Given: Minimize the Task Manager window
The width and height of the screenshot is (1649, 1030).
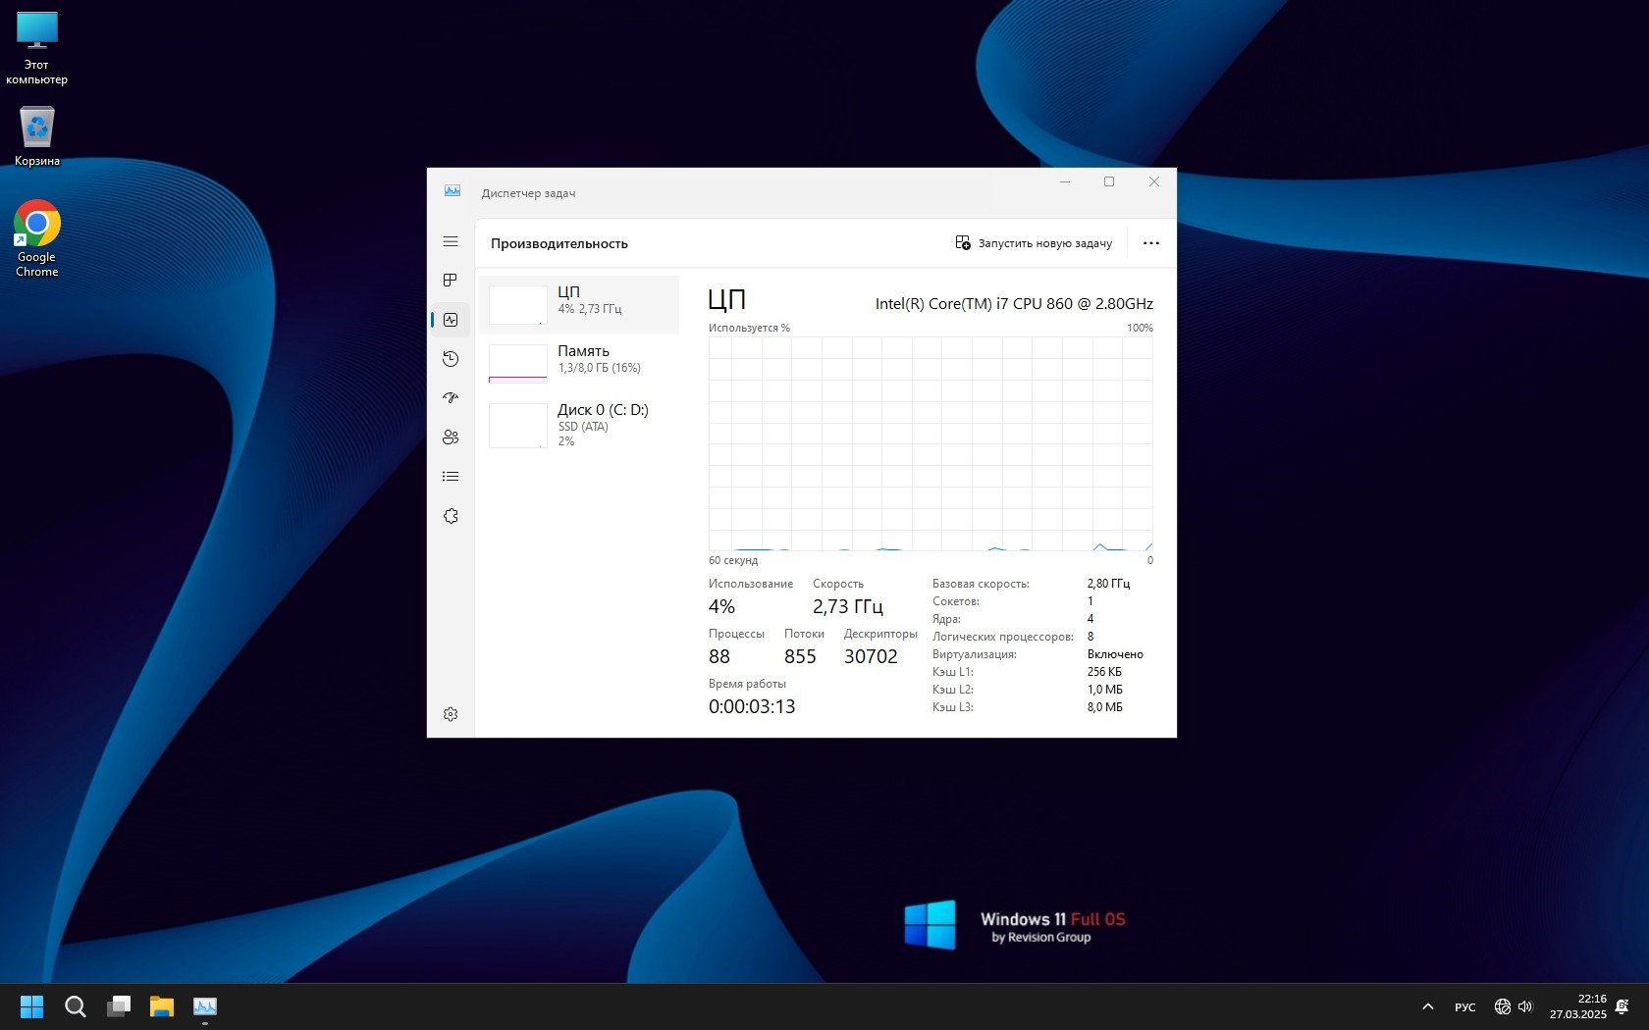Looking at the screenshot, I should tap(1065, 181).
